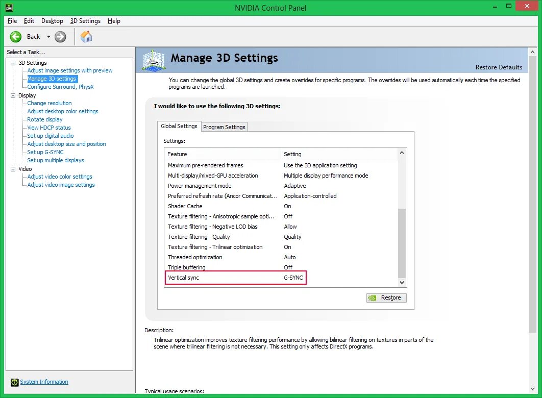Select Manage 3D settings in tree
This screenshot has height=398, width=542.
click(52, 79)
